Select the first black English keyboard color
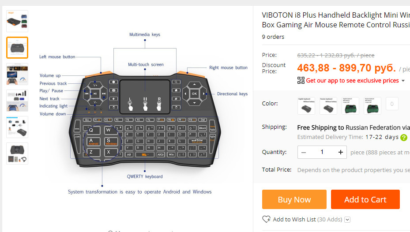 [306, 106]
